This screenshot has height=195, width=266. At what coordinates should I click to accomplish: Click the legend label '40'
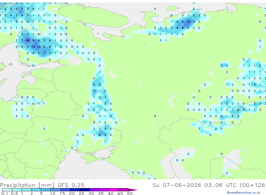click(110, 193)
